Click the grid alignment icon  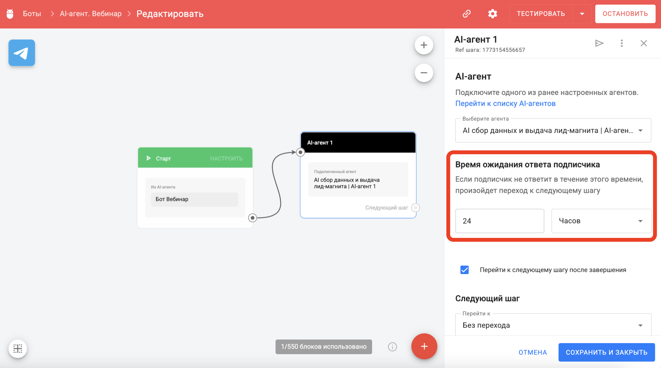point(18,348)
